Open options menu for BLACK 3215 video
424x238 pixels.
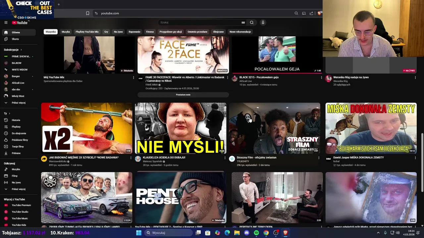[x=321, y=78]
